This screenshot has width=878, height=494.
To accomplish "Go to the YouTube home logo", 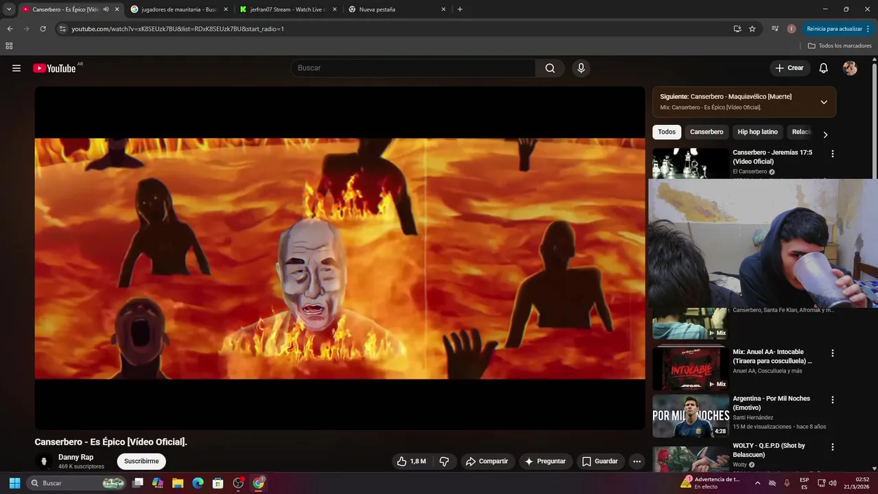I will coord(54,68).
